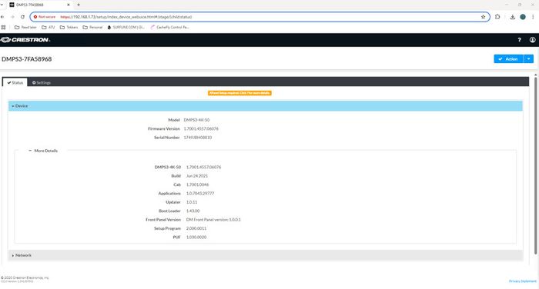Go back with the browser back arrow
The height and width of the screenshot is (289, 539).
(x=2, y=17)
